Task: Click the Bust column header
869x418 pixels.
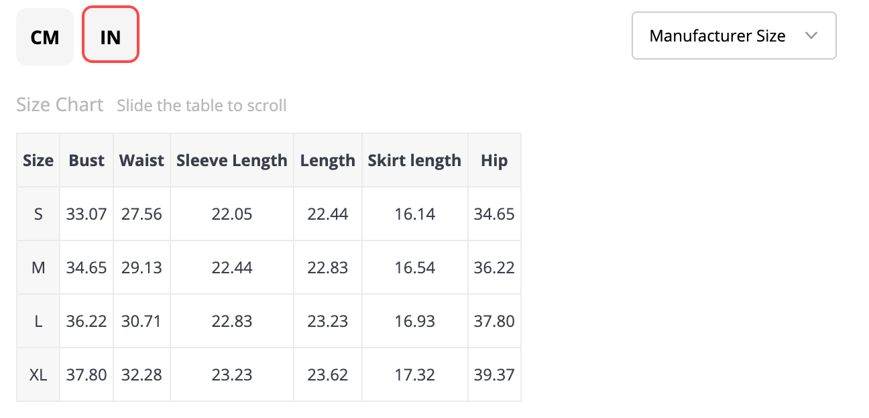Action: (x=86, y=160)
